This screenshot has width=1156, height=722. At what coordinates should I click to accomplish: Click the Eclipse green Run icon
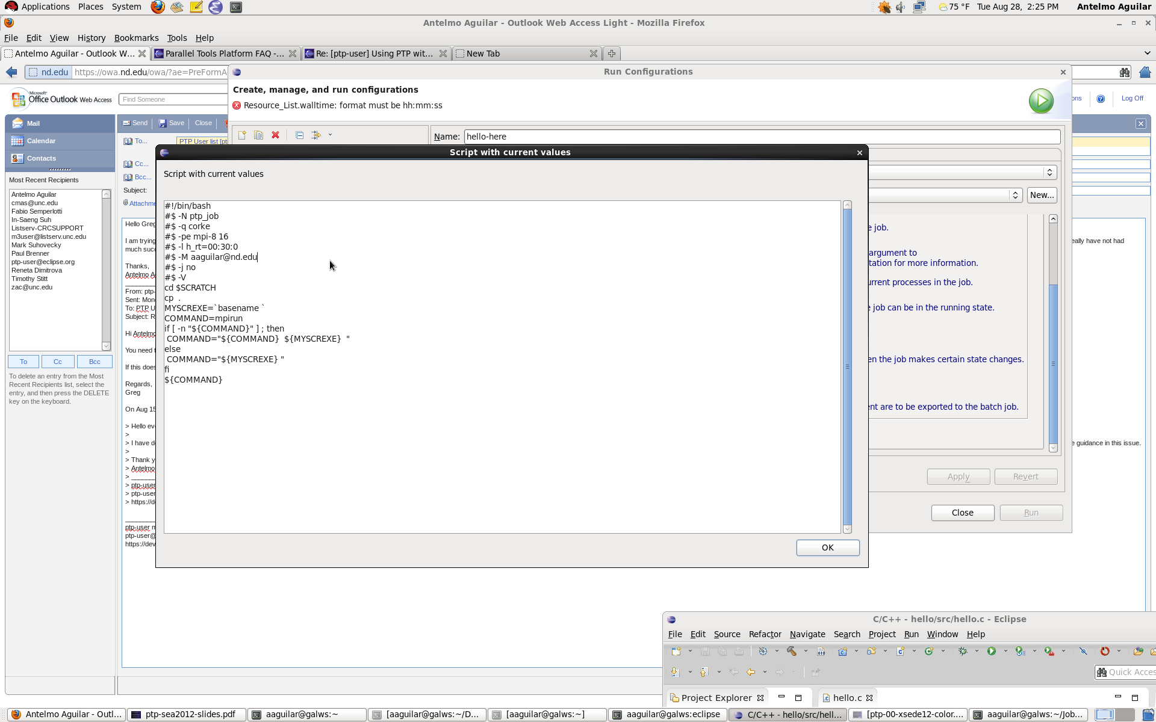[991, 651]
